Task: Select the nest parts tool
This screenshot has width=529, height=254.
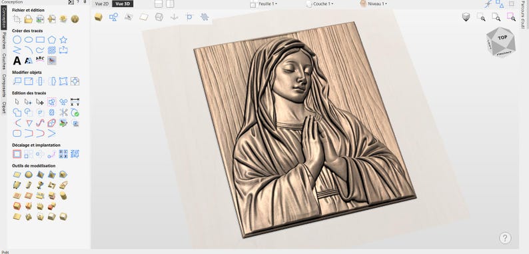Action: (x=75, y=154)
